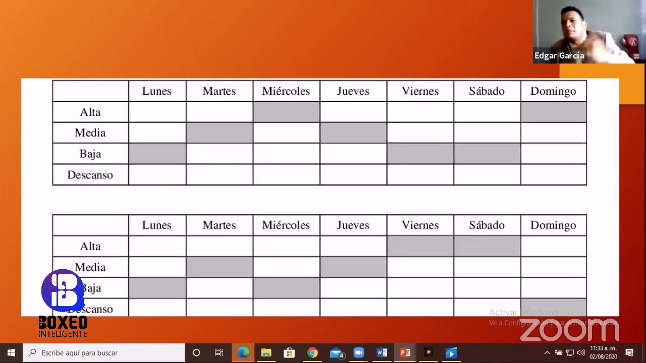Viewport: 646px width, 363px height.
Task: Open Task View from the taskbar
Action: pos(219,353)
